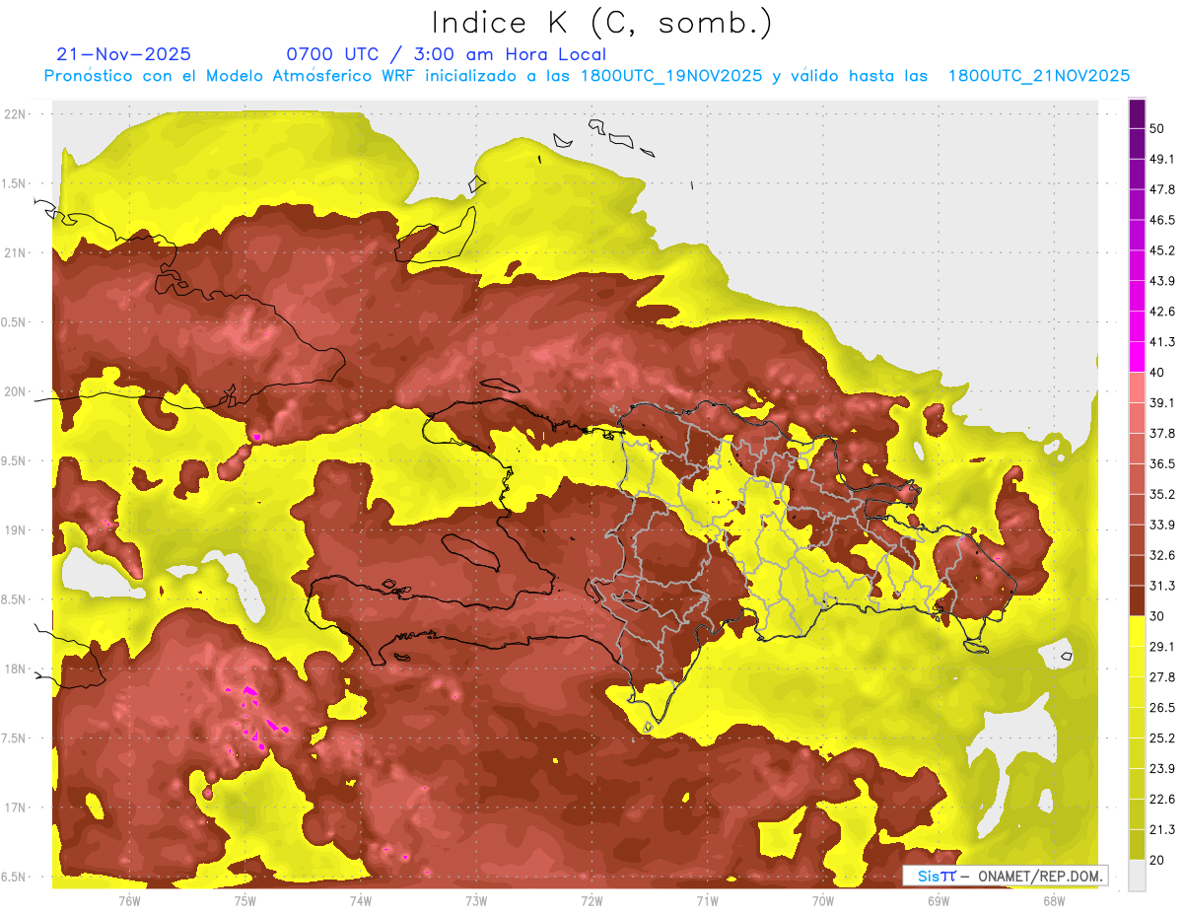Click the '69W' longitude label
Image resolution: width=1183 pixels, height=914 pixels.
click(x=938, y=901)
